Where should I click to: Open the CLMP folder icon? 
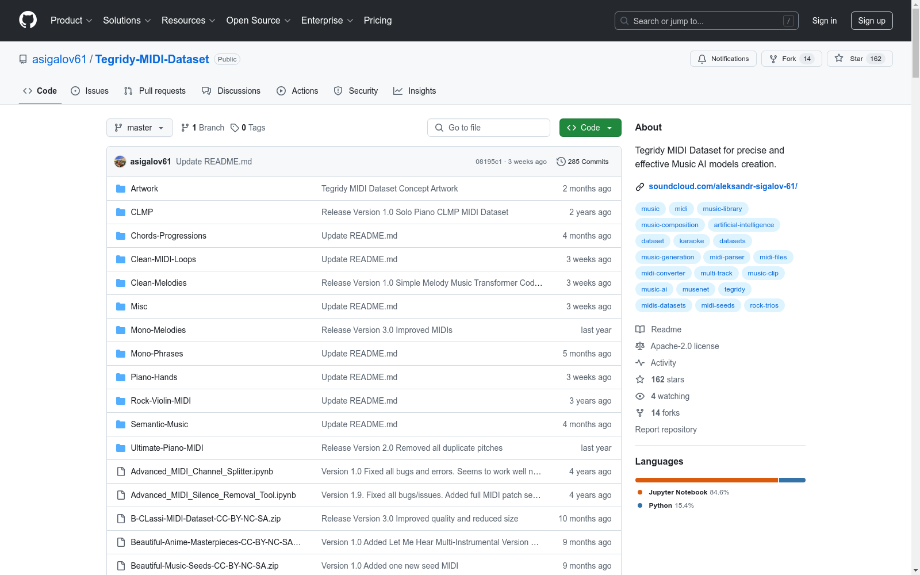tap(121, 212)
